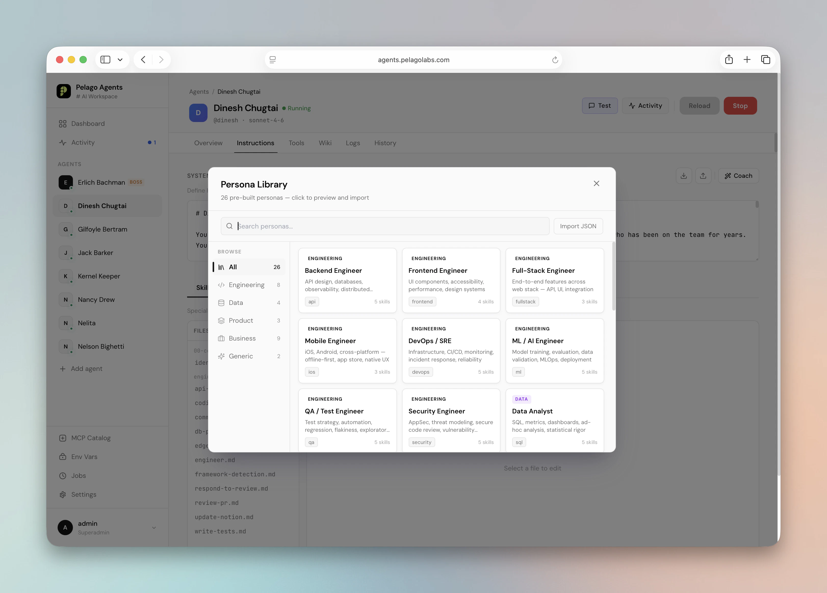Click the search magnifier icon in Persona Library

point(229,226)
